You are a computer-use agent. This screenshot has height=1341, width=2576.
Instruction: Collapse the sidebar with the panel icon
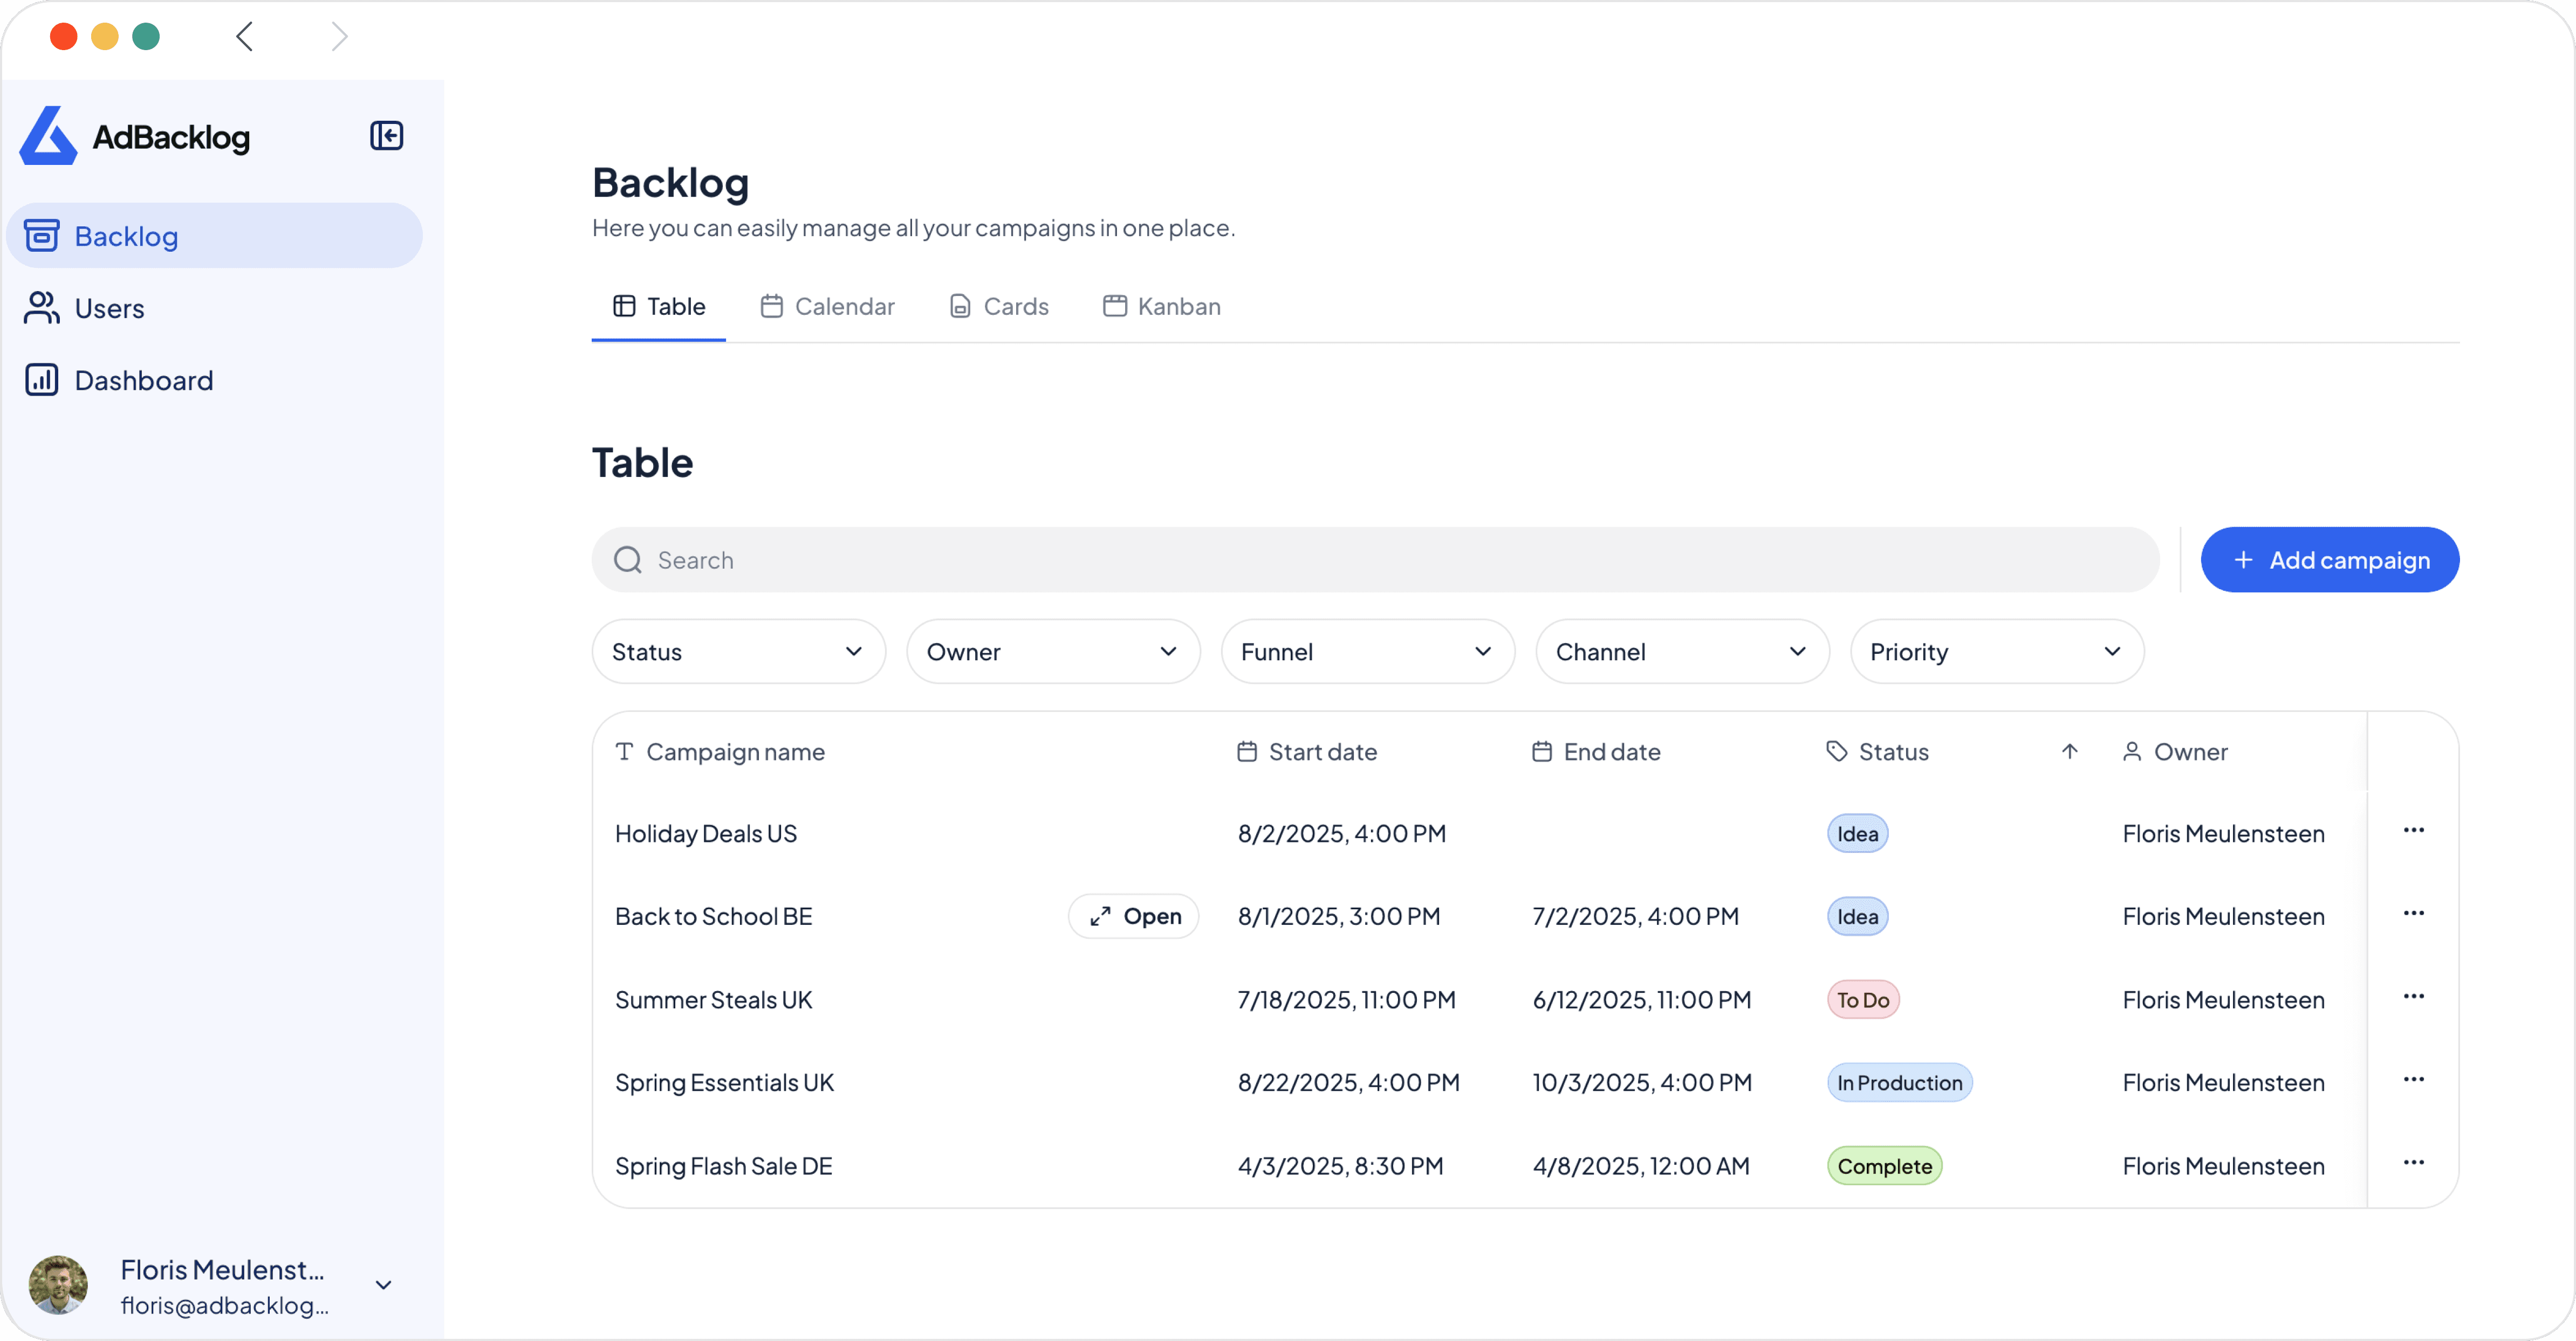[x=386, y=136]
